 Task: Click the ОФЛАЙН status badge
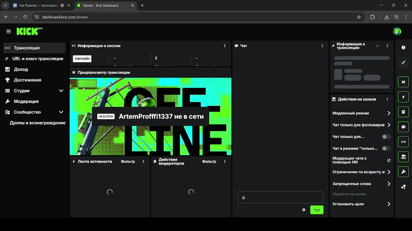82,59
